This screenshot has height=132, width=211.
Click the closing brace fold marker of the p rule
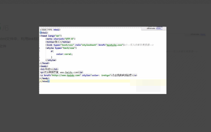pos(39,57)
